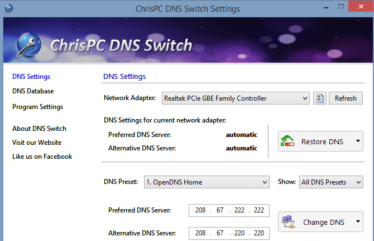
Task: Click the Restore DNS green arrow icon
Action: click(x=287, y=141)
